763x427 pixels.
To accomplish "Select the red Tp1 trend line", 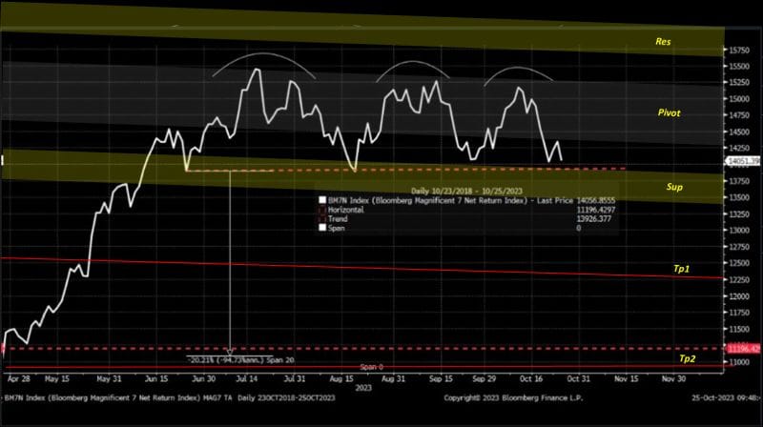I will 361,268.
